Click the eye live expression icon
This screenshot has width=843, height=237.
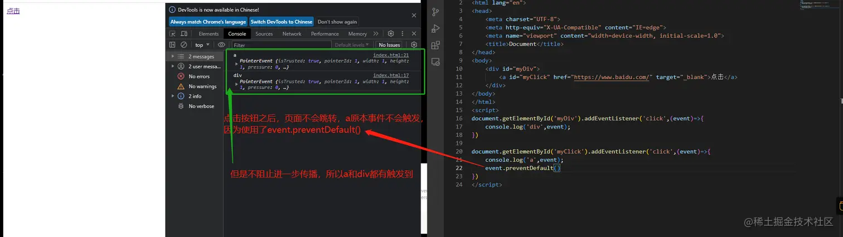point(221,45)
